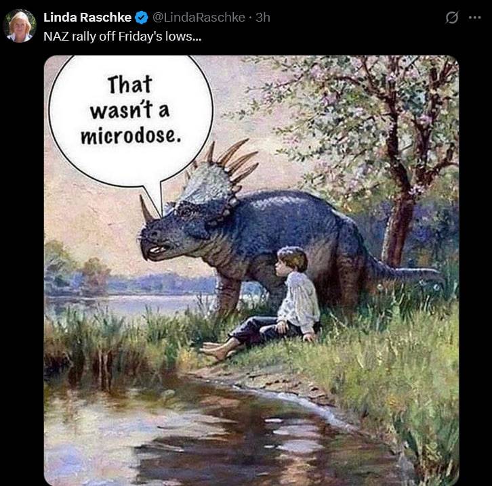Click the word "That" in speech bubble
Viewport: 492px width, 486px height.
(130, 85)
